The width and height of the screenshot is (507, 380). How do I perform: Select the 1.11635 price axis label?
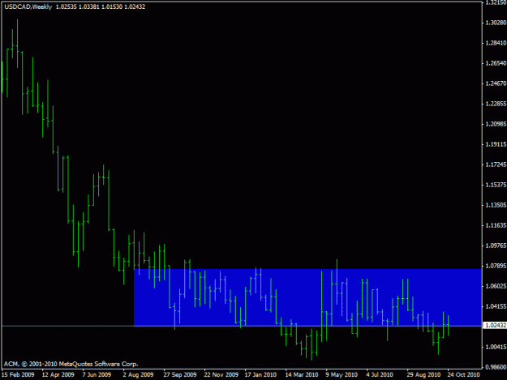click(496, 225)
